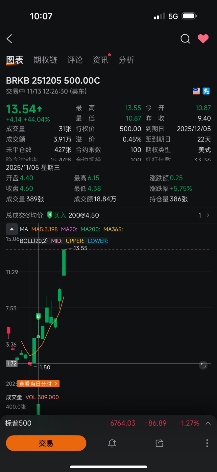Tap the 标普500 index bar
This screenshot has height=472, width=217.
point(108,423)
